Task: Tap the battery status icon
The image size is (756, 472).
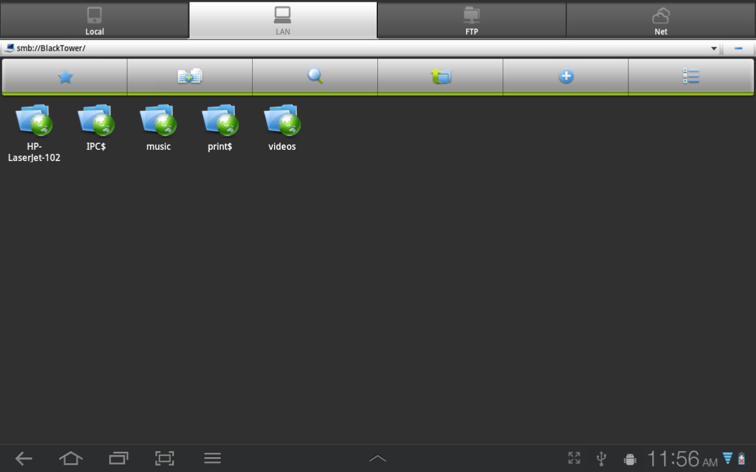Action: pos(742,458)
